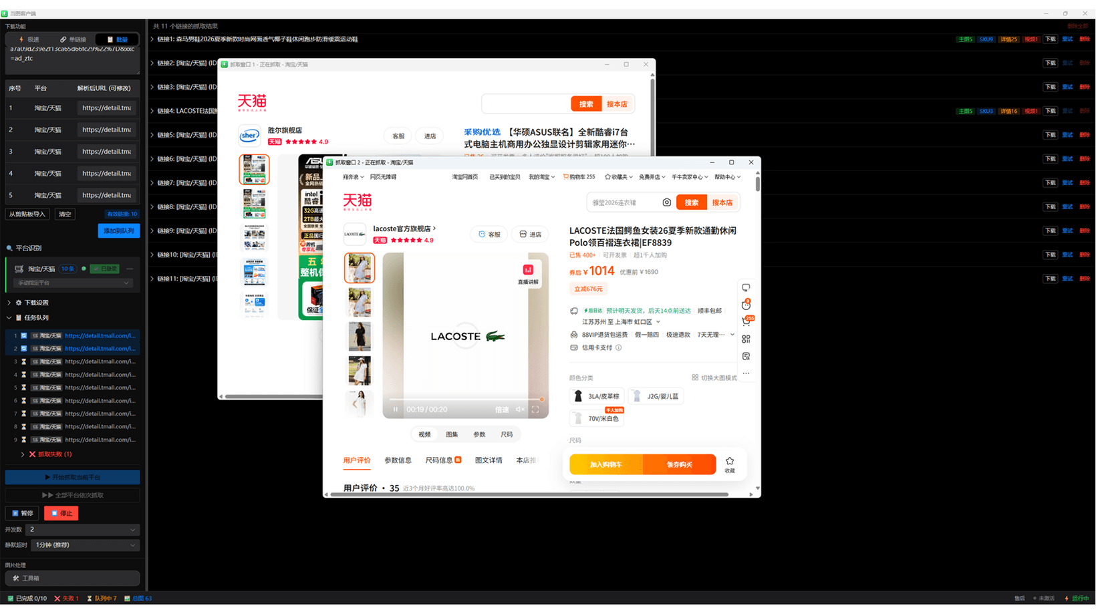
Task: Click spinning refresh icon of queue row 2
Action: [24, 349]
